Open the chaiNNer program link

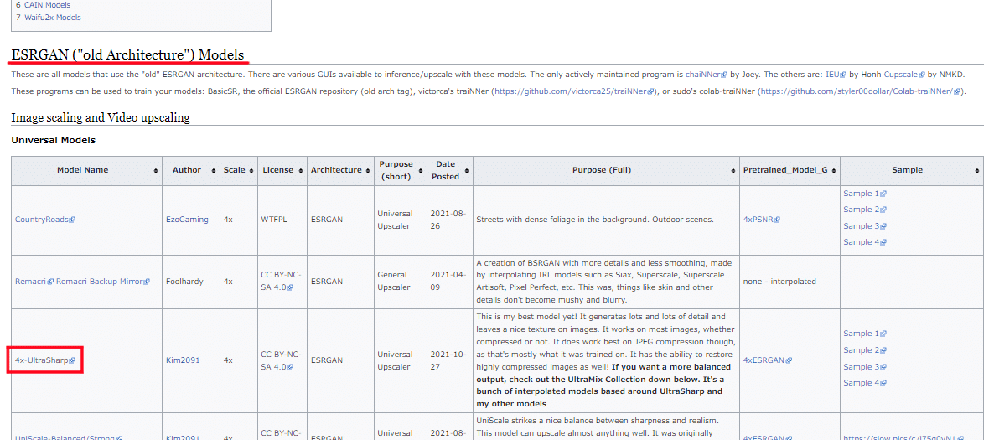point(707,75)
